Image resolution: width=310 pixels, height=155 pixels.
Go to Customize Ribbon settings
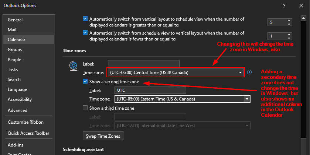(x=25, y=122)
